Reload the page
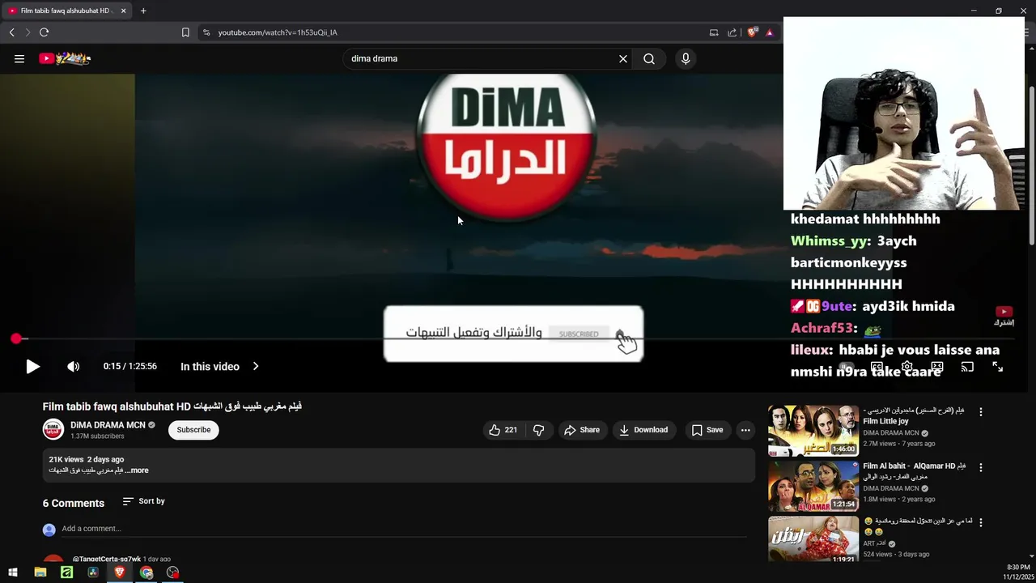Viewport: 1036px width, 583px height. pyautogui.click(x=44, y=32)
